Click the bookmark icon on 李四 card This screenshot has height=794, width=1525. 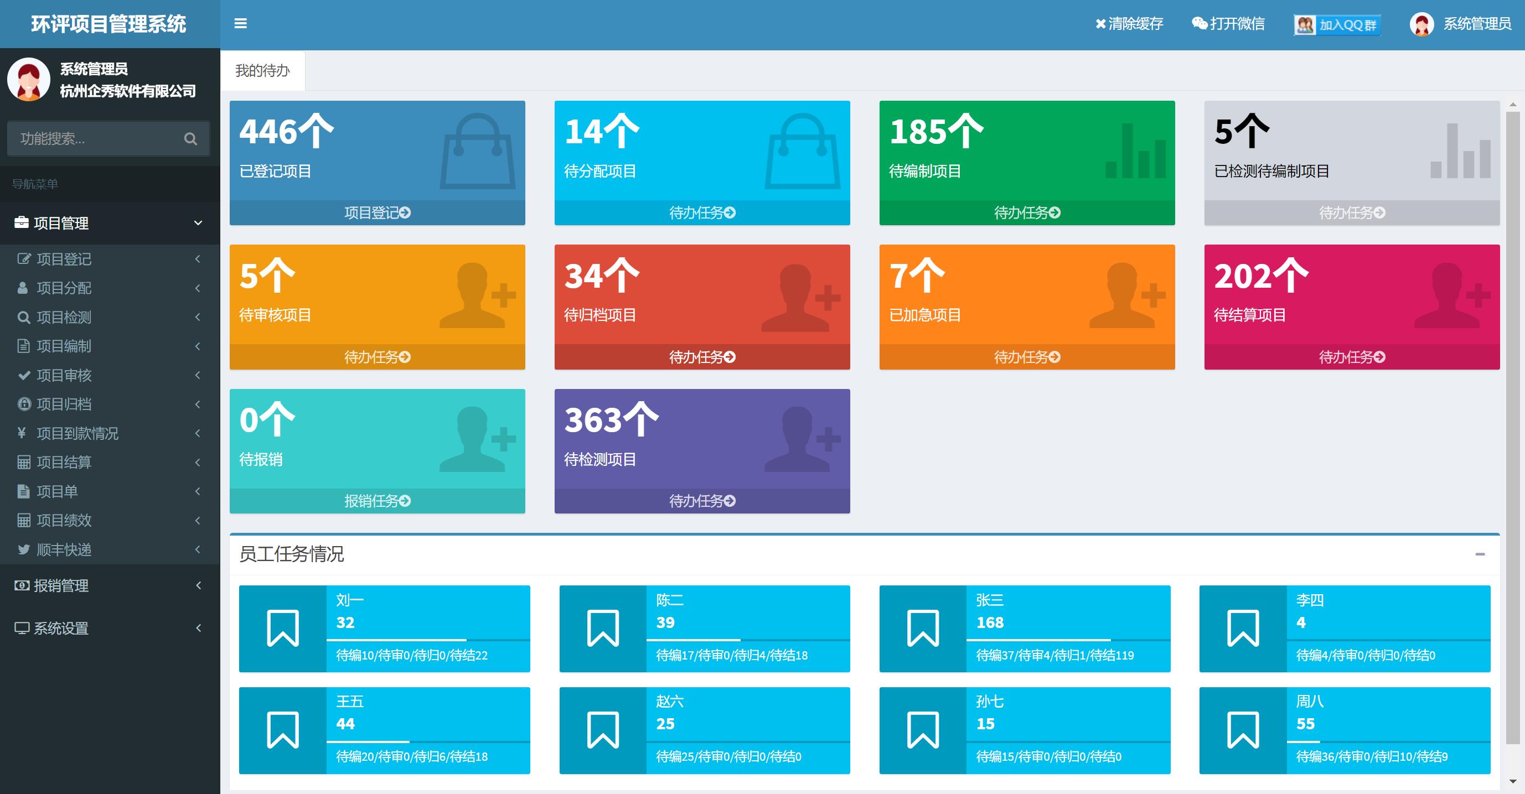coord(1243,629)
